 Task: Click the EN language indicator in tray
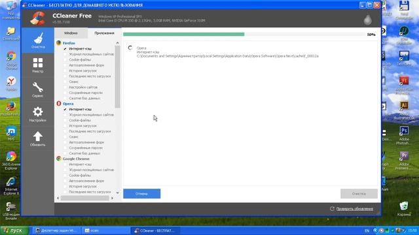[x=367, y=230]
